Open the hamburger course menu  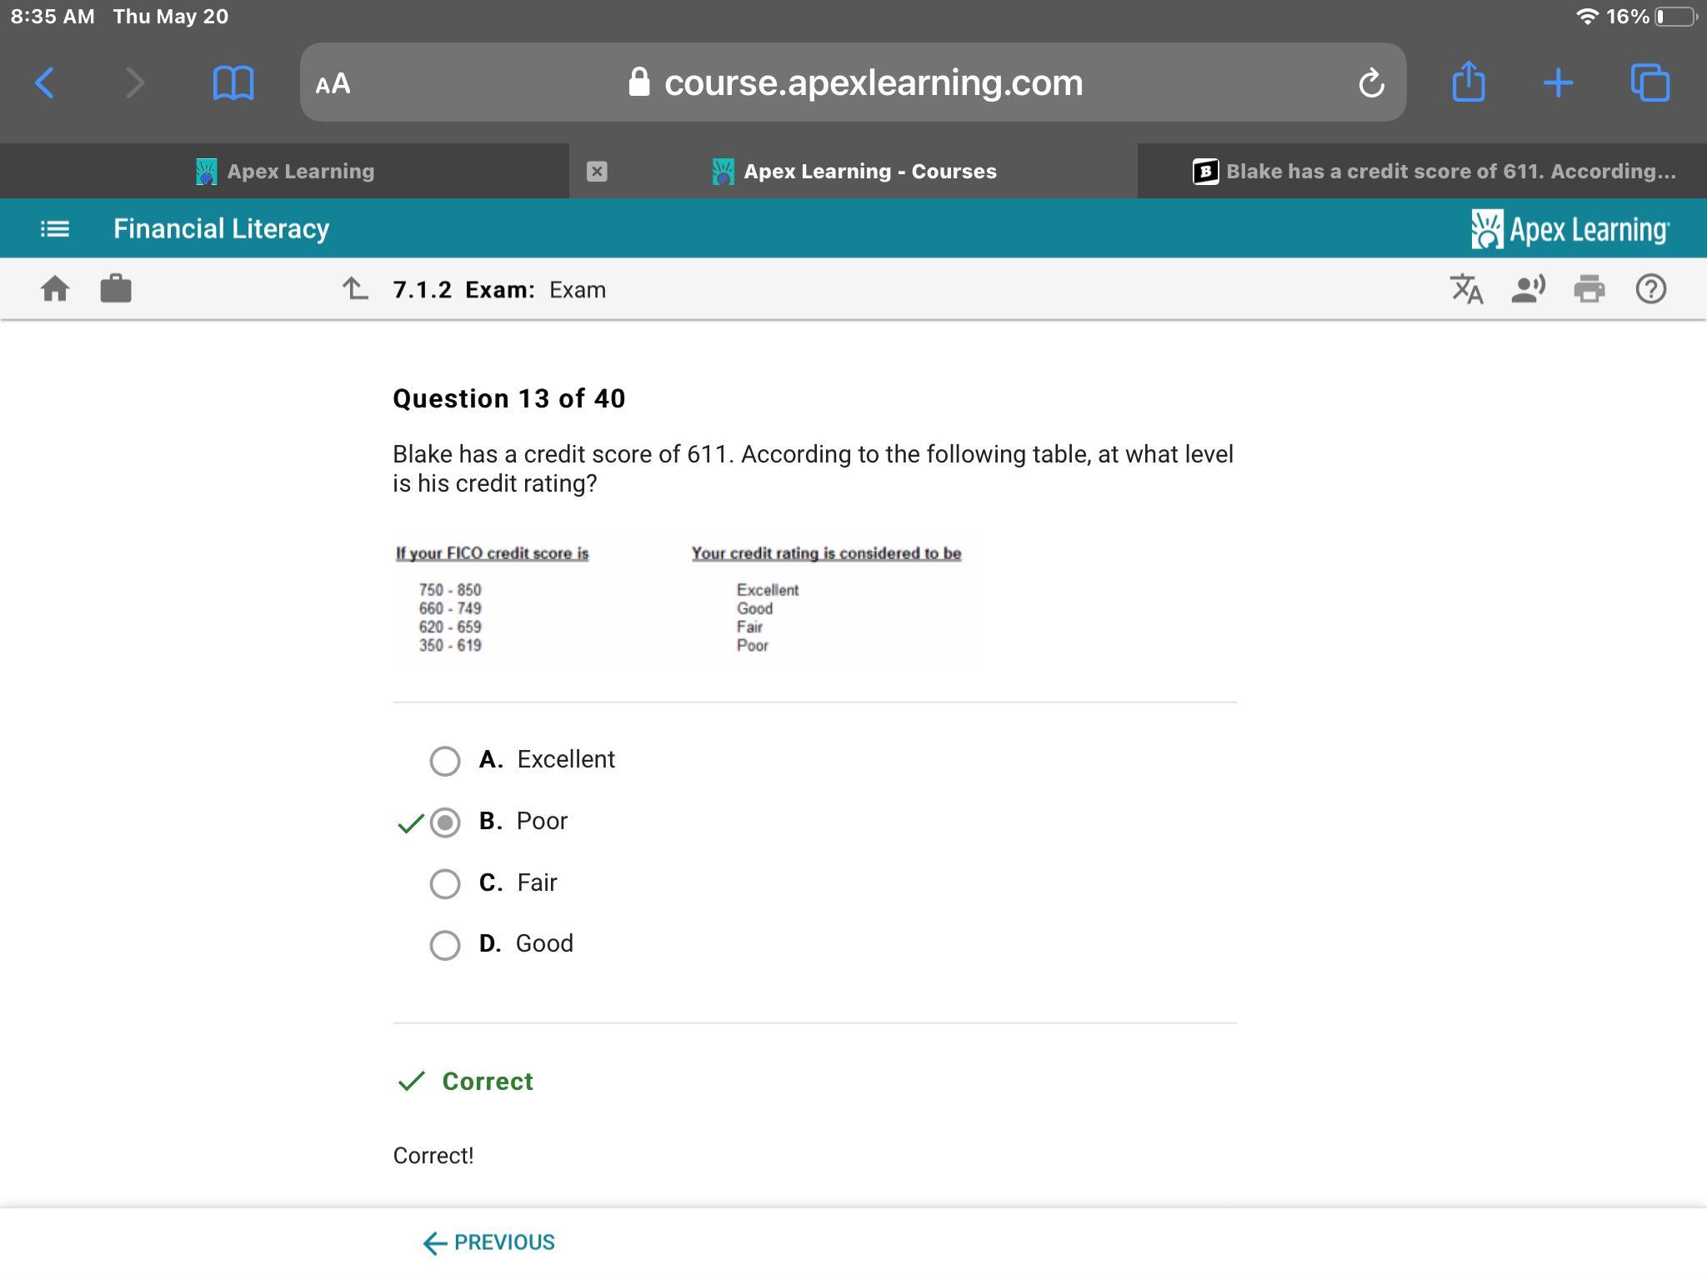[55, 228]
